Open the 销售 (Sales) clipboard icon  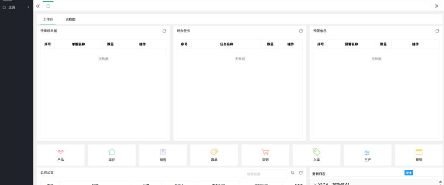(x=163, y=152)
